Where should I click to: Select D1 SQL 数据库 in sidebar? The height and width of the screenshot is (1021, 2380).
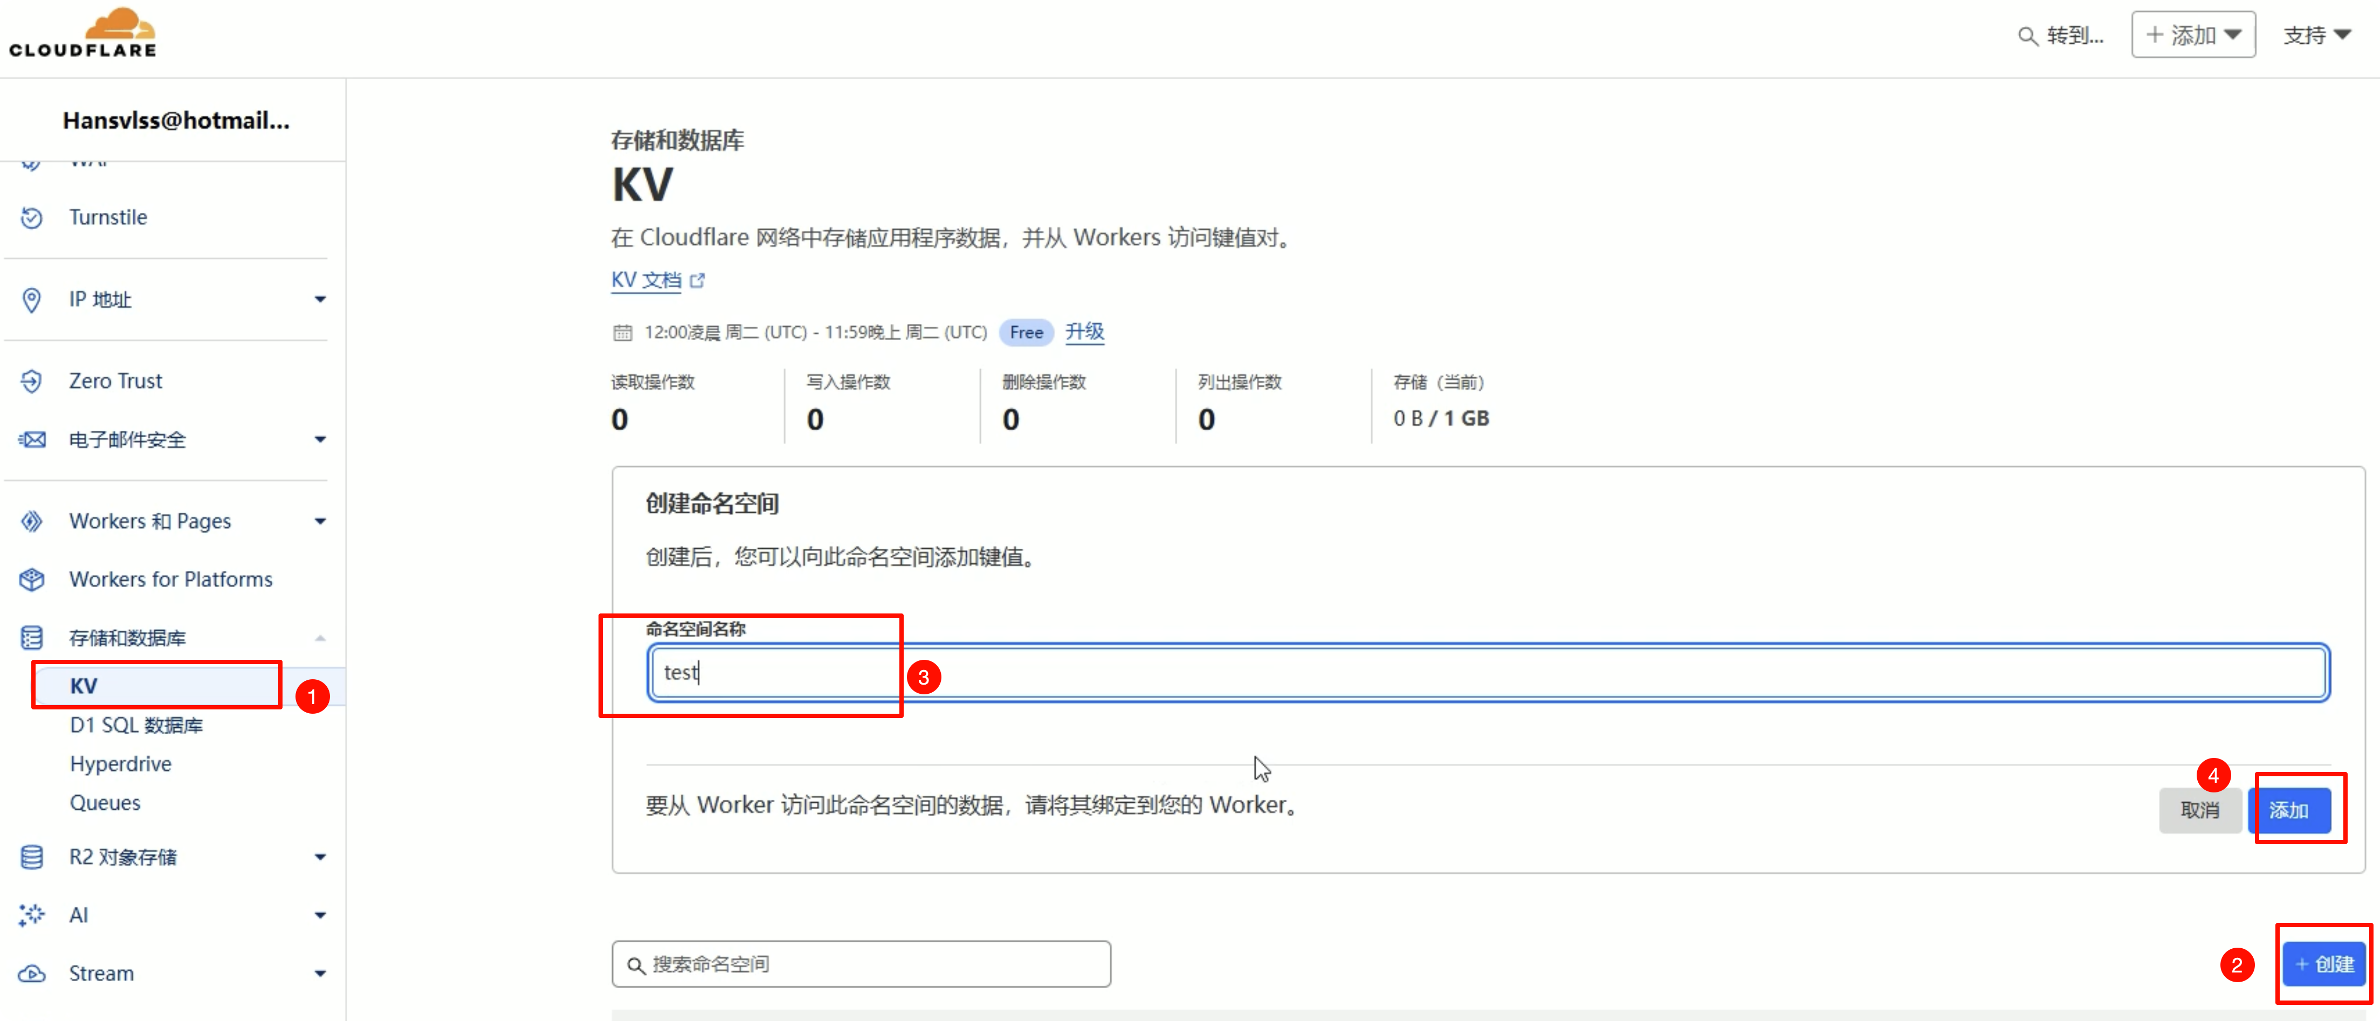pyautogui.click(x=136, y=726)
